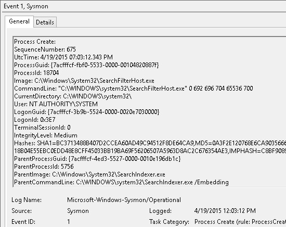Select the General tab
The height and width of the screenshot is (227, 286).
point(19,21)
